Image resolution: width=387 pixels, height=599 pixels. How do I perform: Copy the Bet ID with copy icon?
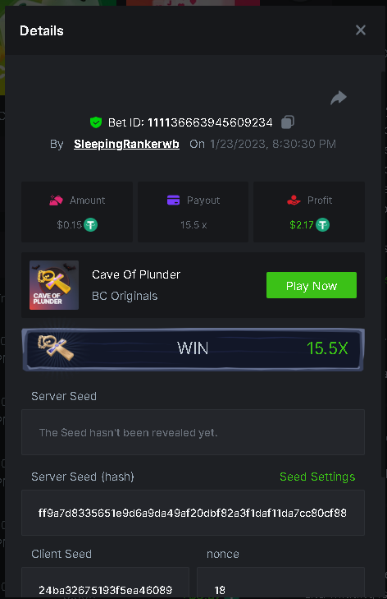coord(288,122)
